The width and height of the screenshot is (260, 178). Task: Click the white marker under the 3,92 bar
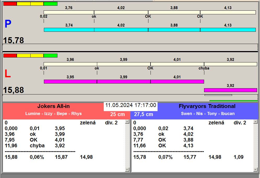218,95
